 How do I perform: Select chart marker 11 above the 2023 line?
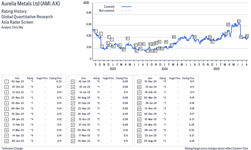pyautogui.click(x=127, y=38)
